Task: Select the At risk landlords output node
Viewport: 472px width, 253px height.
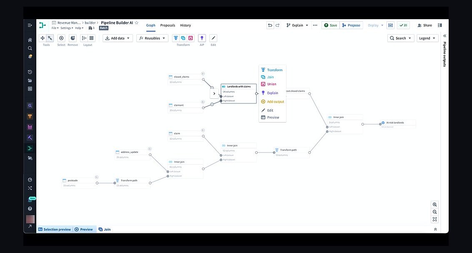Action: [x=397, y=124]
